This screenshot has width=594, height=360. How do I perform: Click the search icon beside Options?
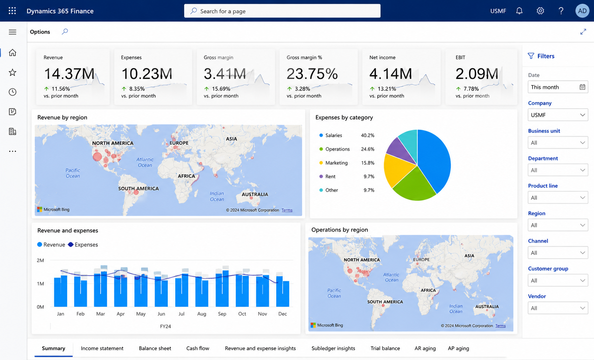(65, 32)
